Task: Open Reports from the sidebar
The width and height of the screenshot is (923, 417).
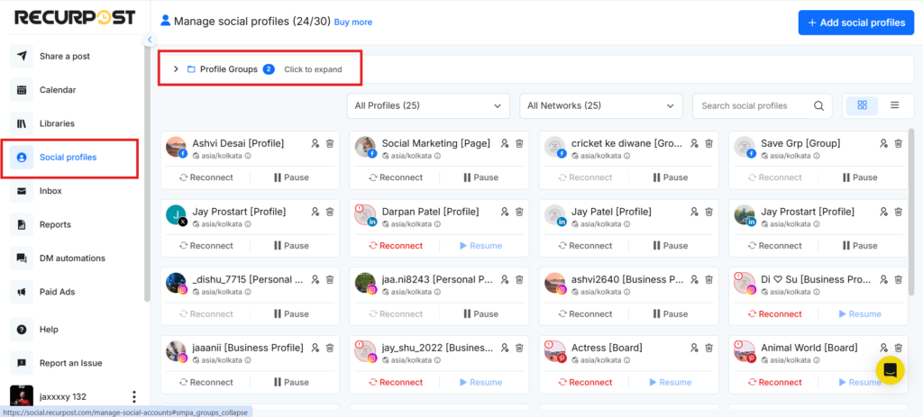Action: pyautogui.click(x=55, y=224)
